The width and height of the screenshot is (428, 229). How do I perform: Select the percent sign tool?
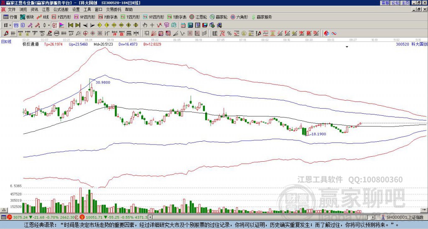229,33
